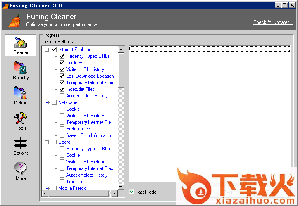Check Opera Transfers checkbox
298x206 pixels.
click(62, 182)
